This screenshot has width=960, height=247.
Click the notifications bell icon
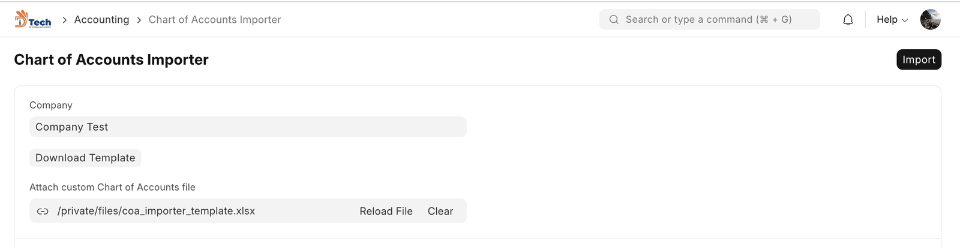[848, 20]
